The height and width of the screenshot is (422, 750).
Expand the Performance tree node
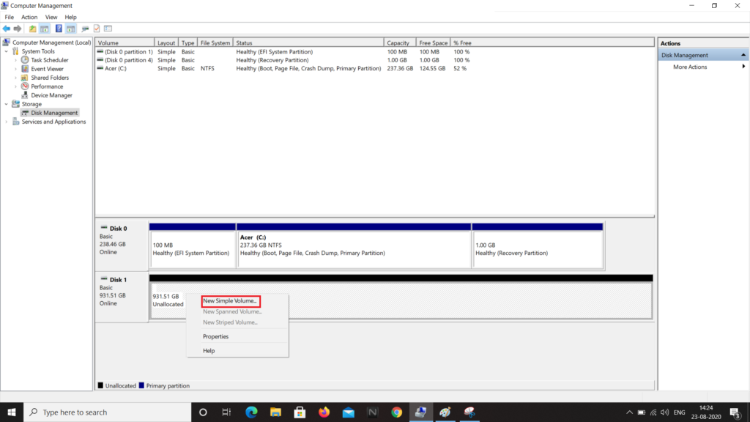(x=15, y=86)
